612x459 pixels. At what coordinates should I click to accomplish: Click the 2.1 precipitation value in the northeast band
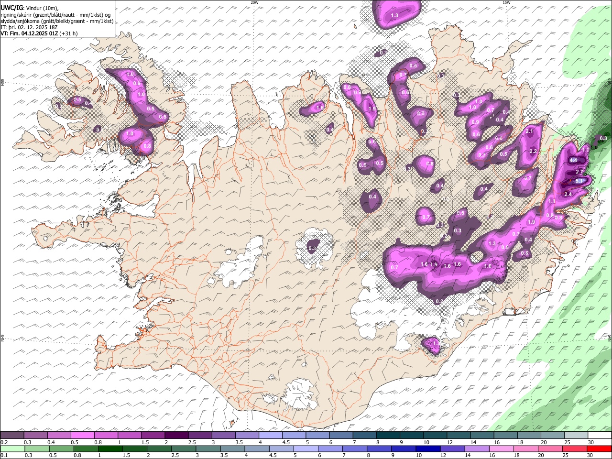[x=529, y=131]
